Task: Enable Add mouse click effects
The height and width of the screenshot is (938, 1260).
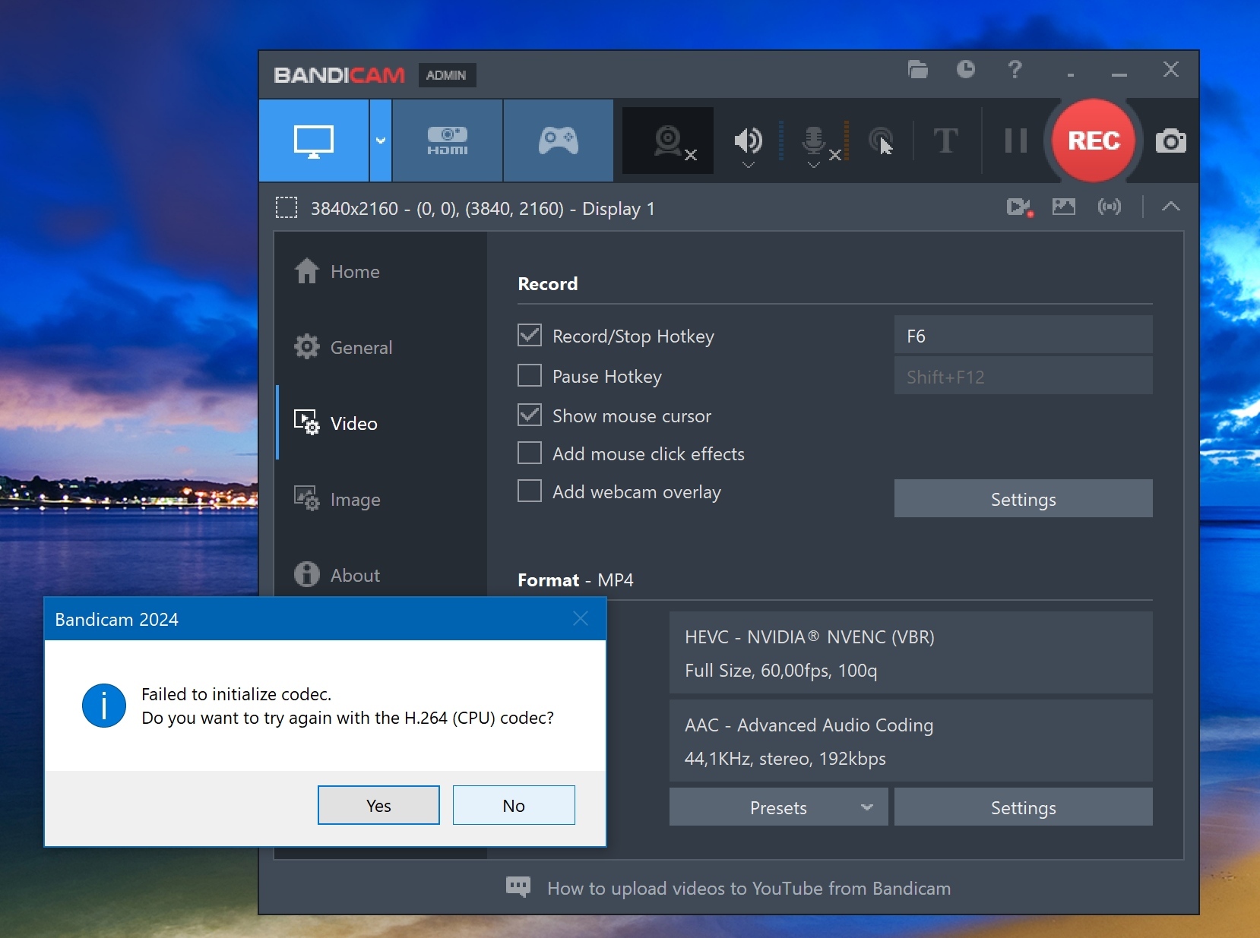Action: [x=530, y=453]
